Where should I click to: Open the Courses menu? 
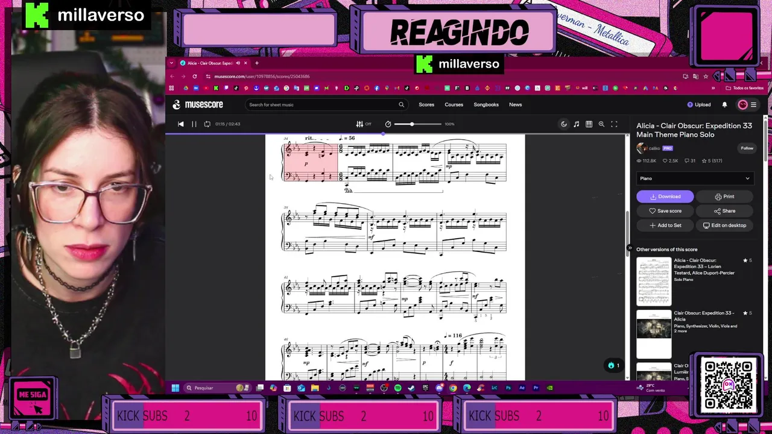pos(454,104)
